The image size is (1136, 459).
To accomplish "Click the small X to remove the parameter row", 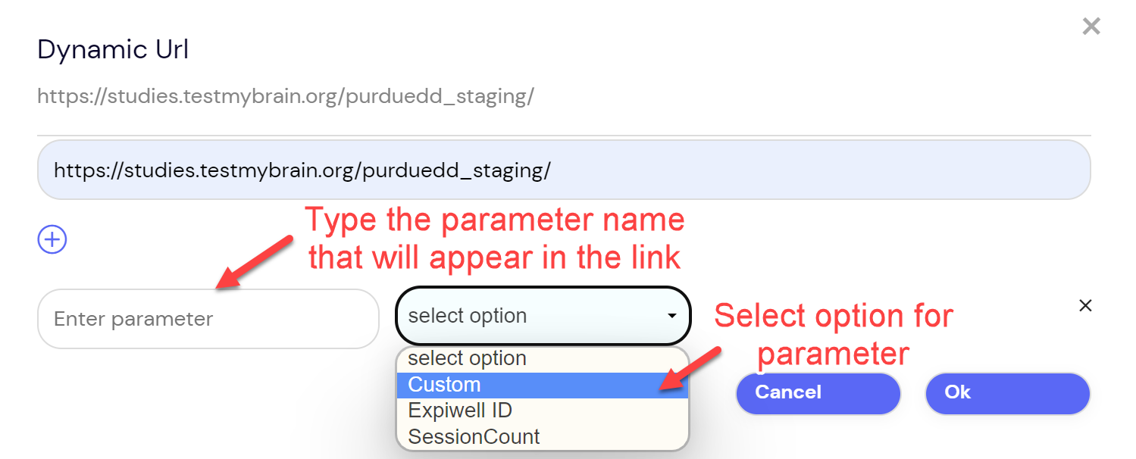I will click(x=1085, y=305).
